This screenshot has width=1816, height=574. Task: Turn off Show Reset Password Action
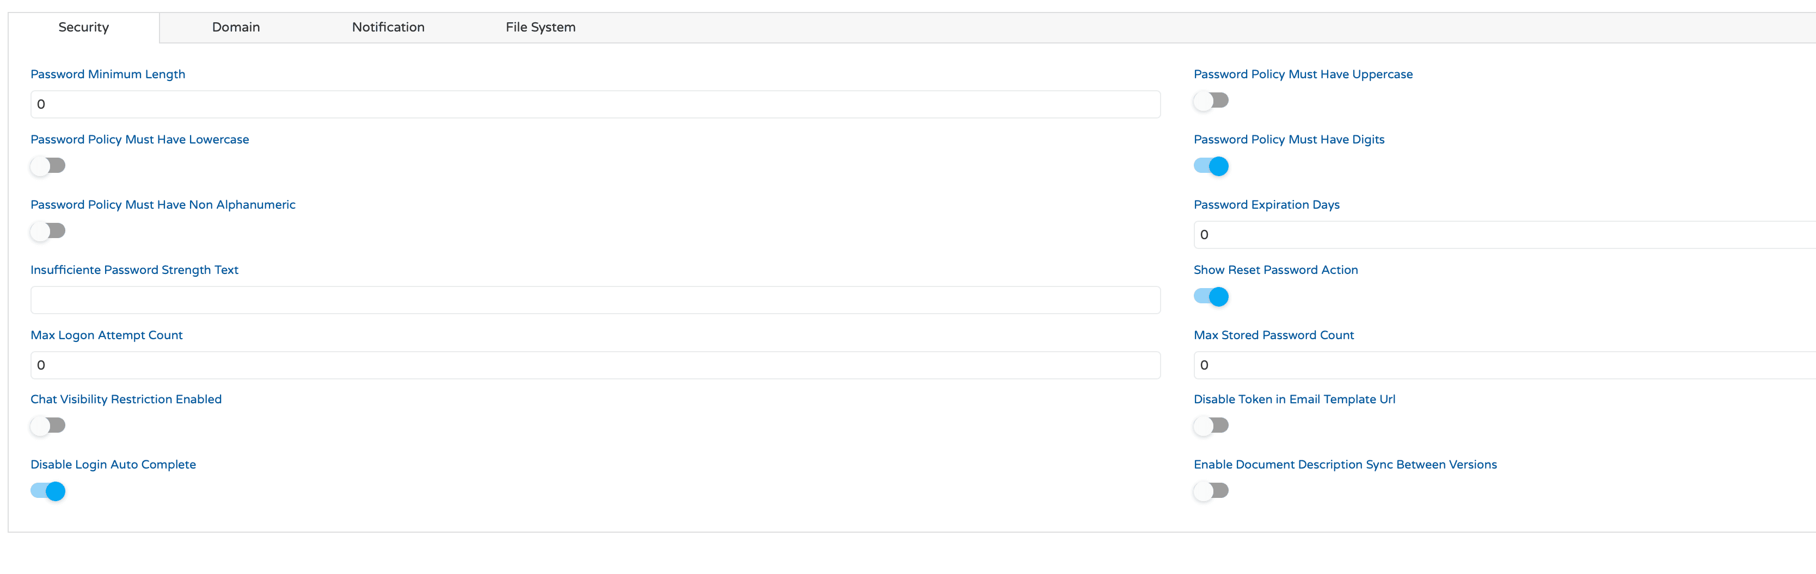click(x=1211, y=296)
